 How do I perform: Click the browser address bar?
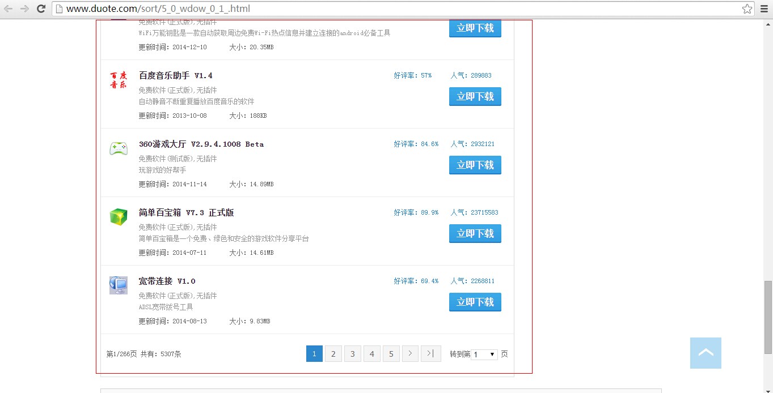(227, 9)
